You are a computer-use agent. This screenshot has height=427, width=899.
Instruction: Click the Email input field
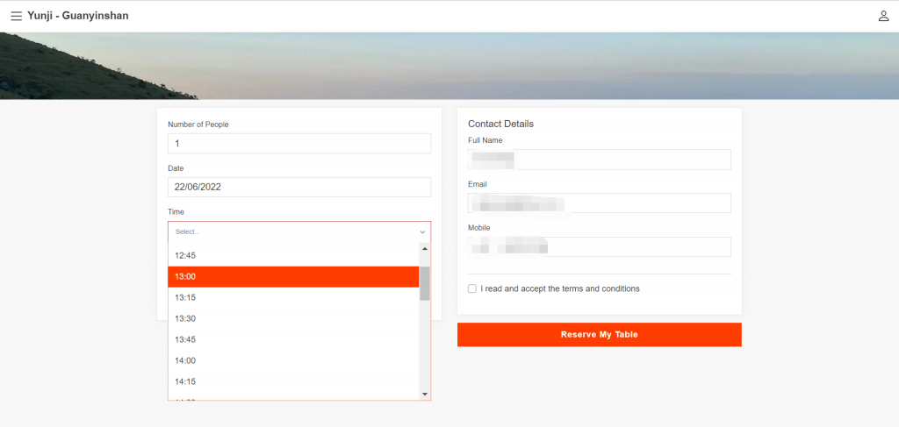pyautogui.click(x=599, y=203)
